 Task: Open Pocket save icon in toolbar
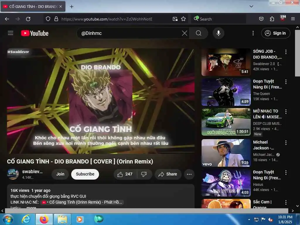pos(261,19)
